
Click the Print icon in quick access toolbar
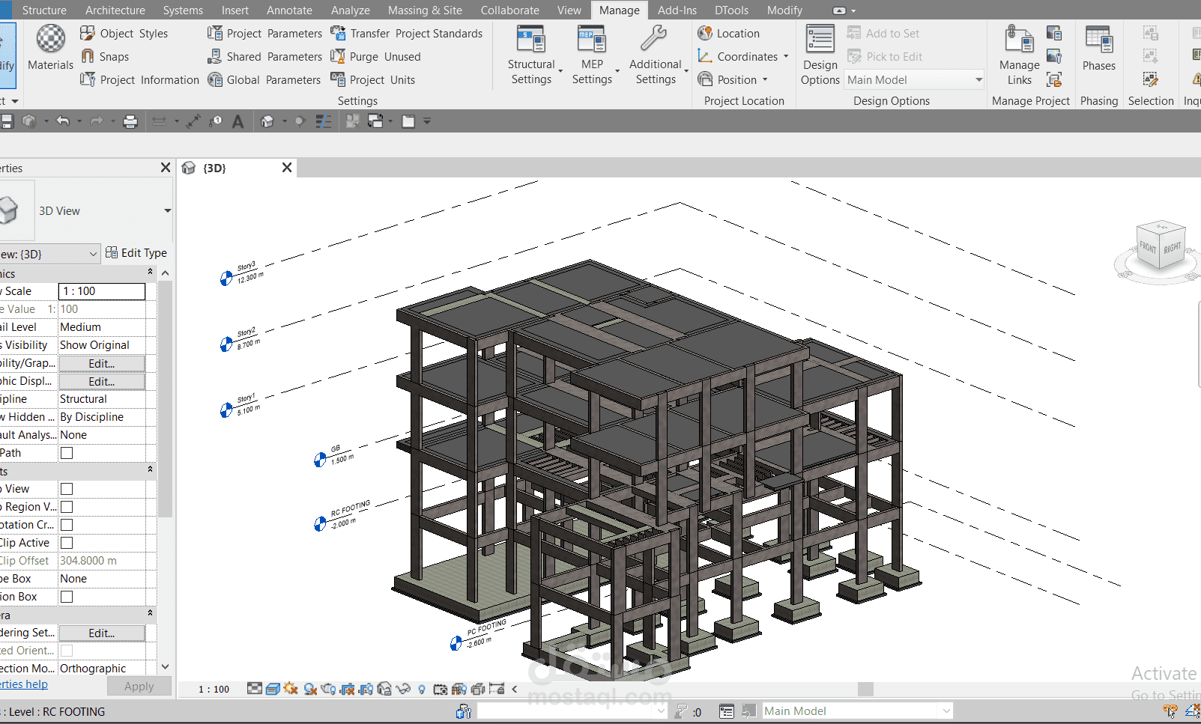coord(130,121)
